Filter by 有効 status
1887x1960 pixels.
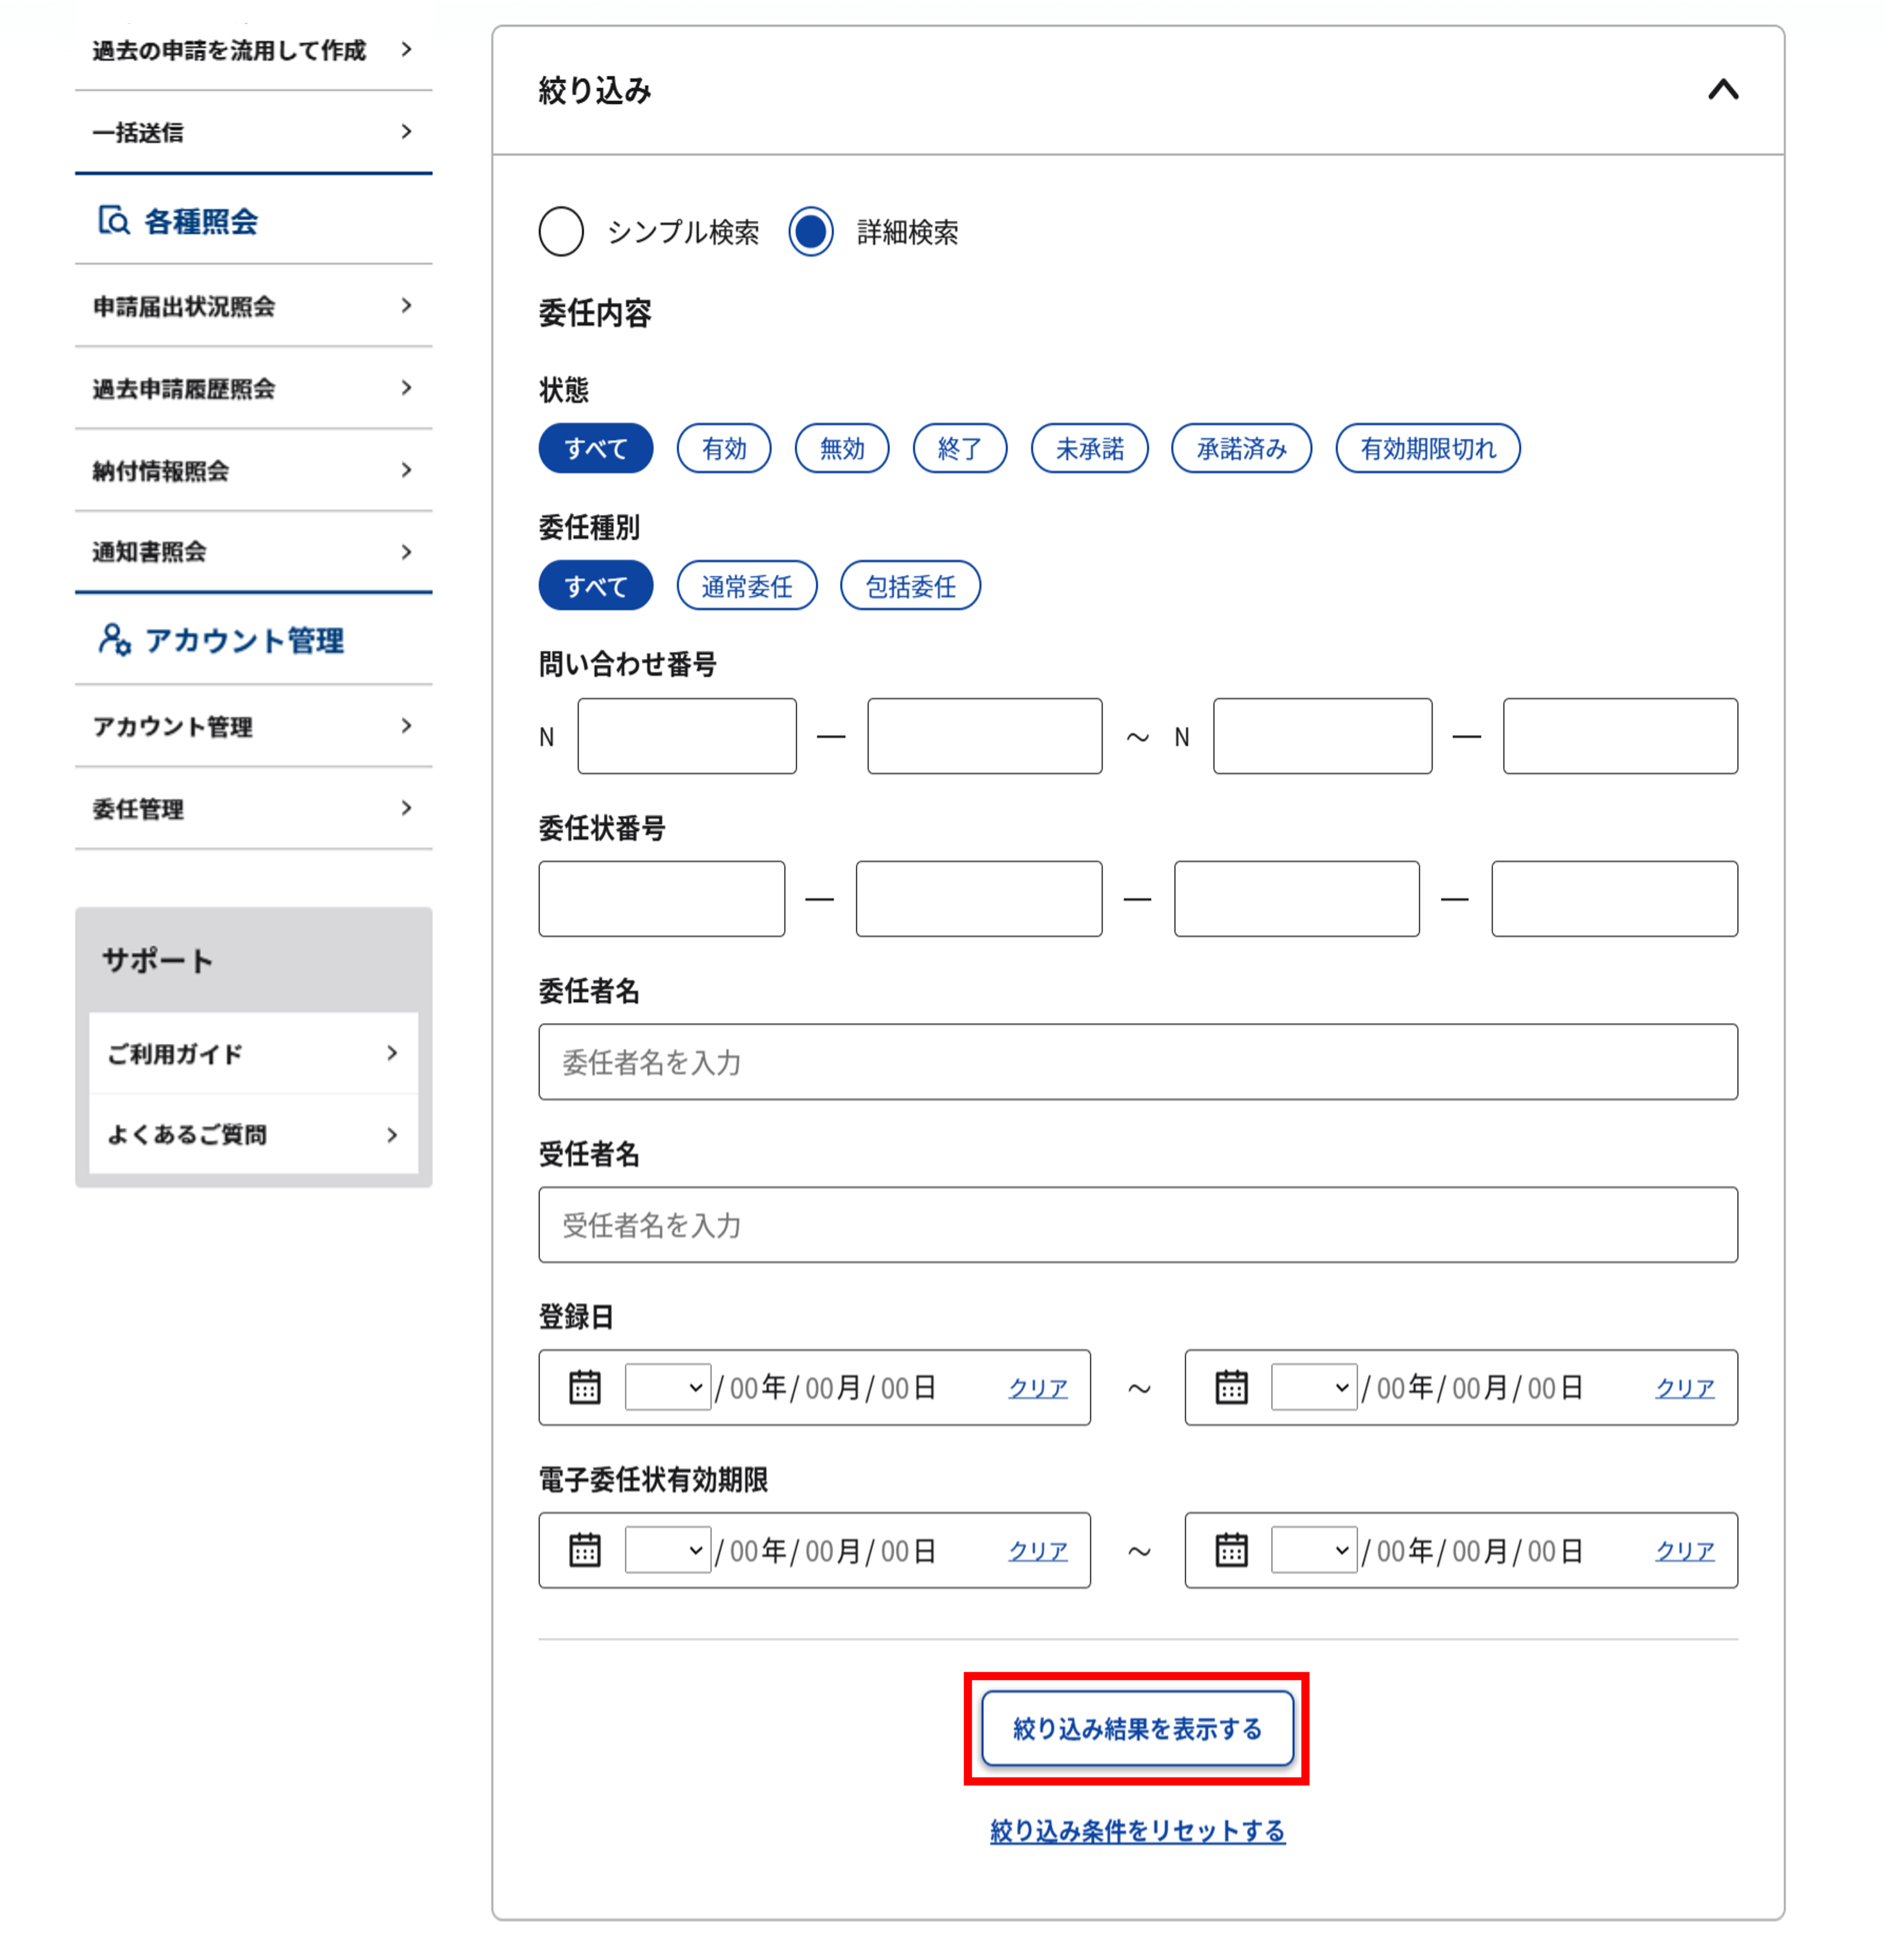[724, 449]
